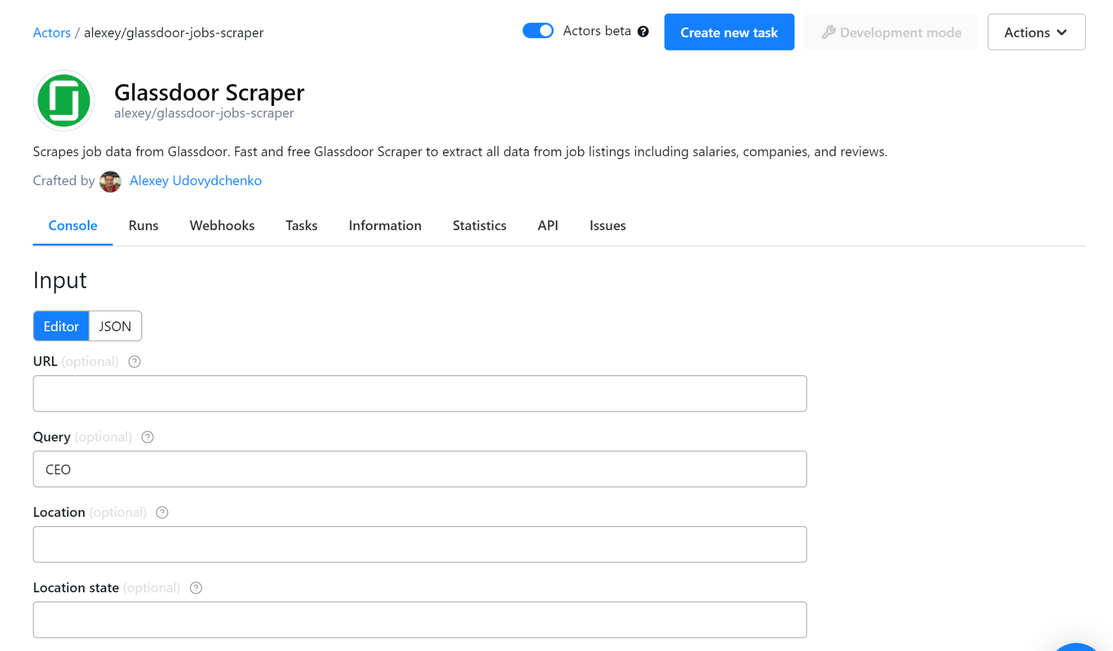
Task: Open the Runs tab
Action: click(143, 226)
